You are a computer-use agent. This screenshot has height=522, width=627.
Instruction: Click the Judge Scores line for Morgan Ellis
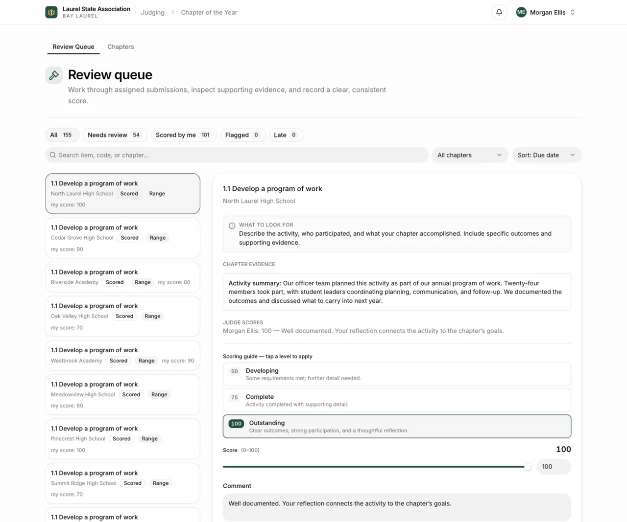point(363,331)
